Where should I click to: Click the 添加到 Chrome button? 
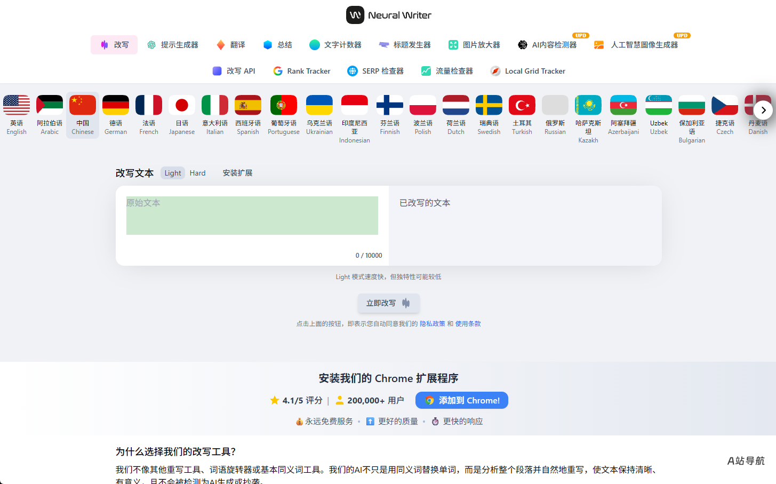pyautogui.click(x=462, y=400)
